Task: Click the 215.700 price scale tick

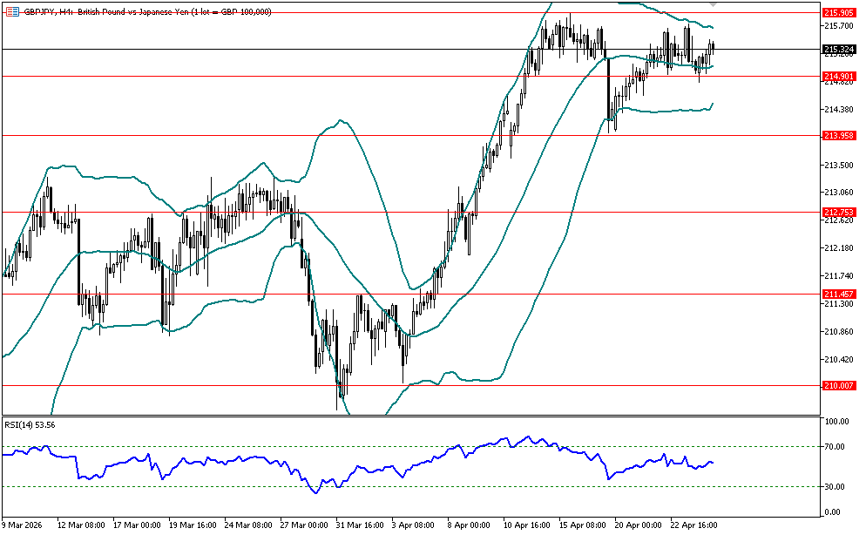Action: click(x=837, y=25)
